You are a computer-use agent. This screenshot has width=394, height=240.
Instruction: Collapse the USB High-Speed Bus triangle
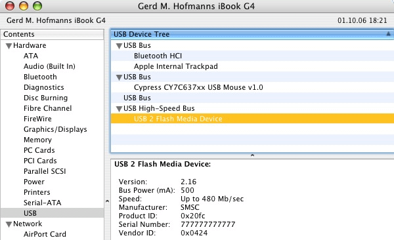point(119,109)
